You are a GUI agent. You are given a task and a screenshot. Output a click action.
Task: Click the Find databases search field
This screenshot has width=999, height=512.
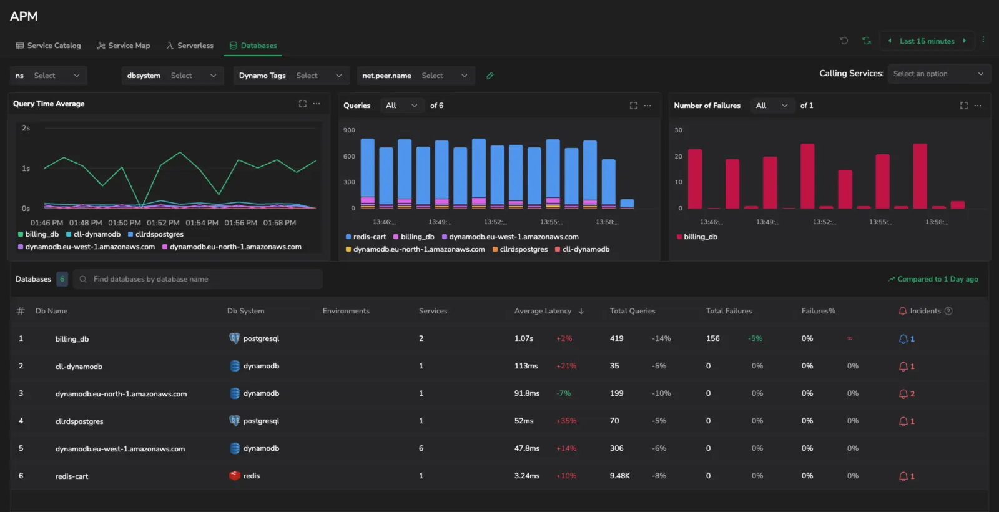[198, 279]
